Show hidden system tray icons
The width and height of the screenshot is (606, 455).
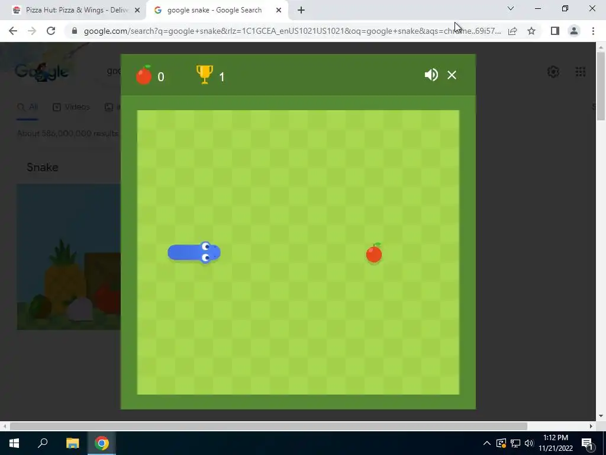[487, 443]
